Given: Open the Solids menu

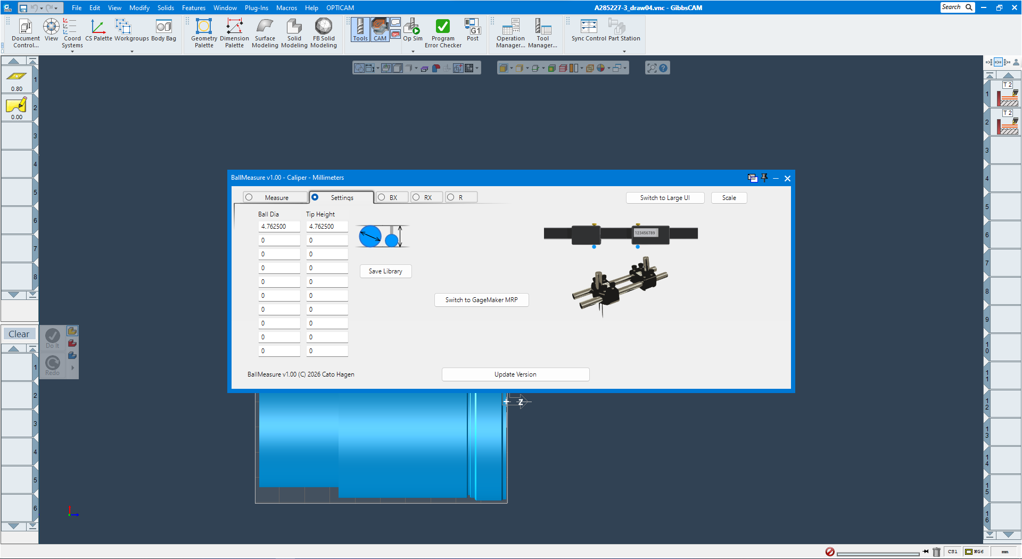Looking at the screenshot, I should [x=166, y=7].
